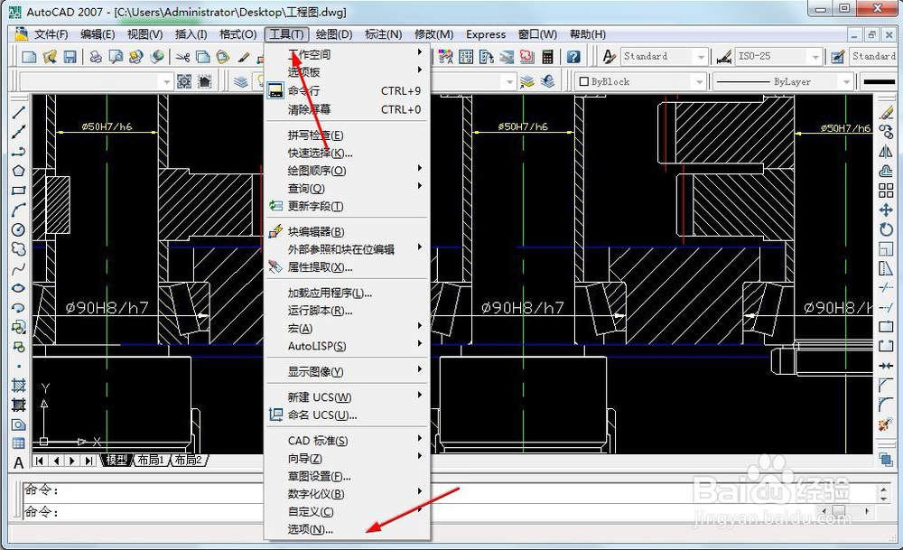903x550 pixels.
Task: Expand the AutoLISP(S) submenu
Action: 348,346
